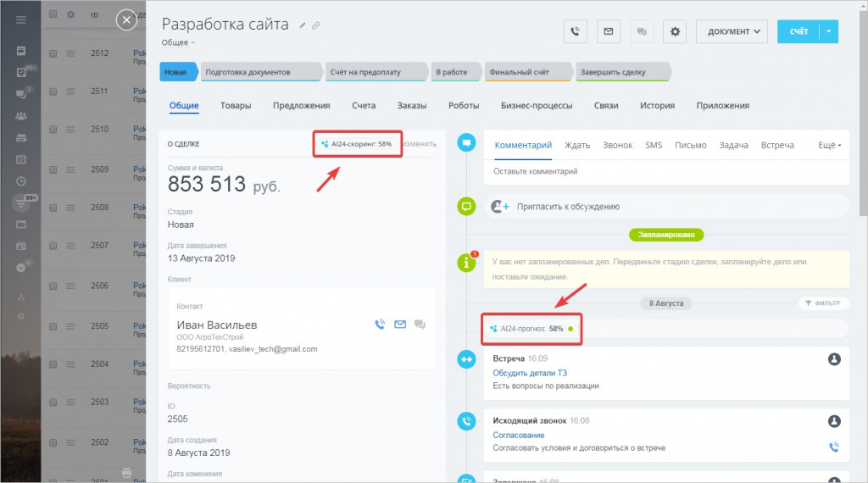Open the Обсудить детали ТЗ link
This screenshot has width=868, height=483.
(x=530, y=373)
